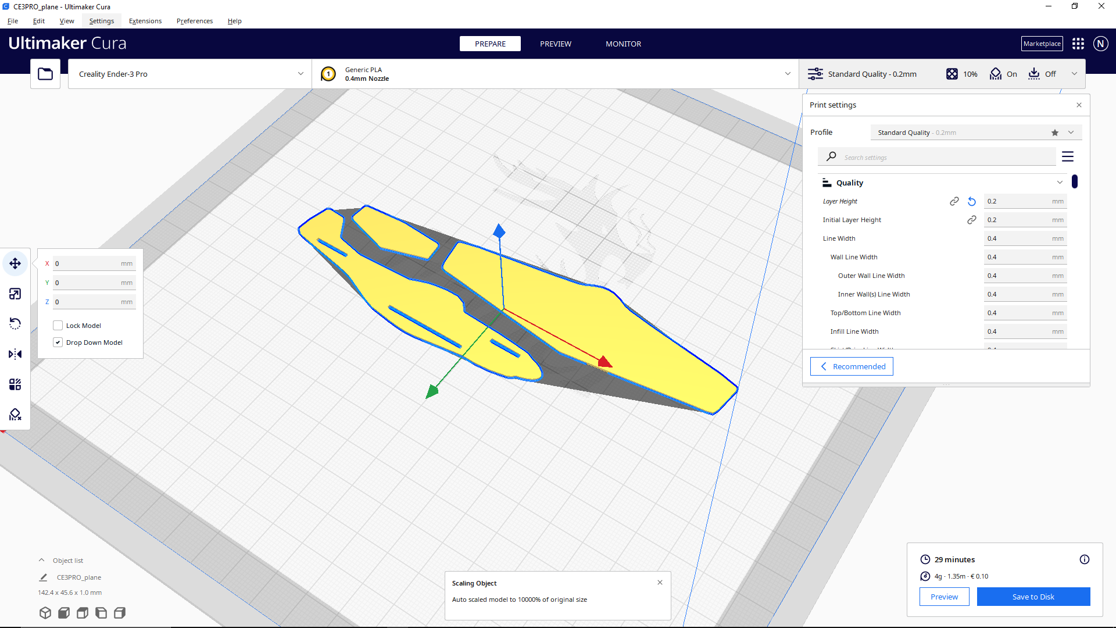Enable Lock Model checkbox

point(58,326)
